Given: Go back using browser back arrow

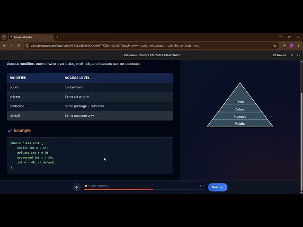Looking at the screenshot, I should (x=5, y=45).
